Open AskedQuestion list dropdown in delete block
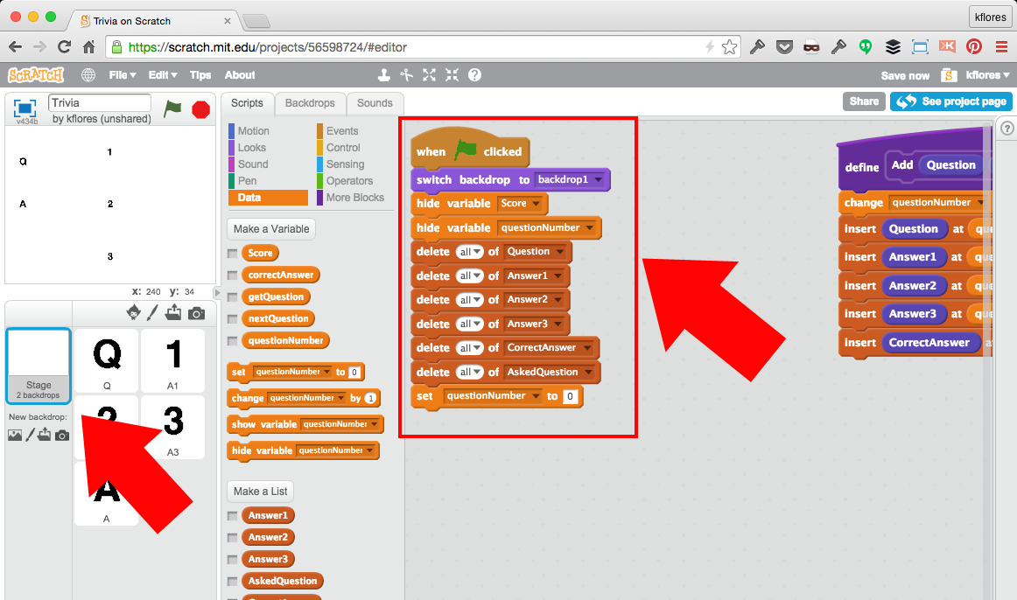Image resolution: width=1017 pixels, height=600 pixels. click(550, 372)
